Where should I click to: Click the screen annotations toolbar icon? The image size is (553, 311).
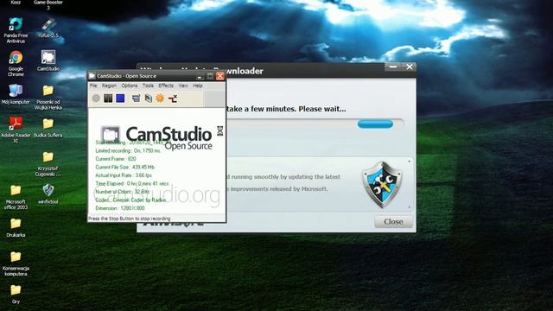point(148,98)
